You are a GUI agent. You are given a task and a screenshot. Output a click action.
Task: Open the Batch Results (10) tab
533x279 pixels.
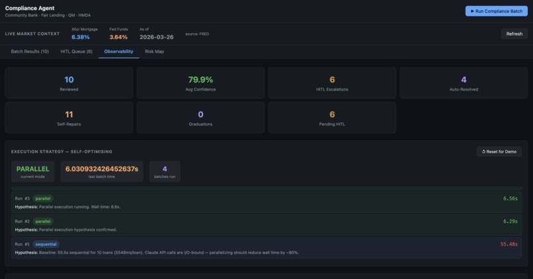tap(30, 52)
